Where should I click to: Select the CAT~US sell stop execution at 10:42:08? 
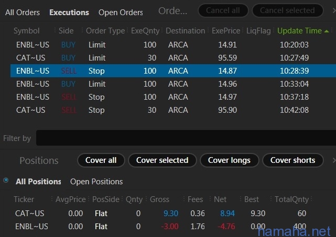pos(173,110)
